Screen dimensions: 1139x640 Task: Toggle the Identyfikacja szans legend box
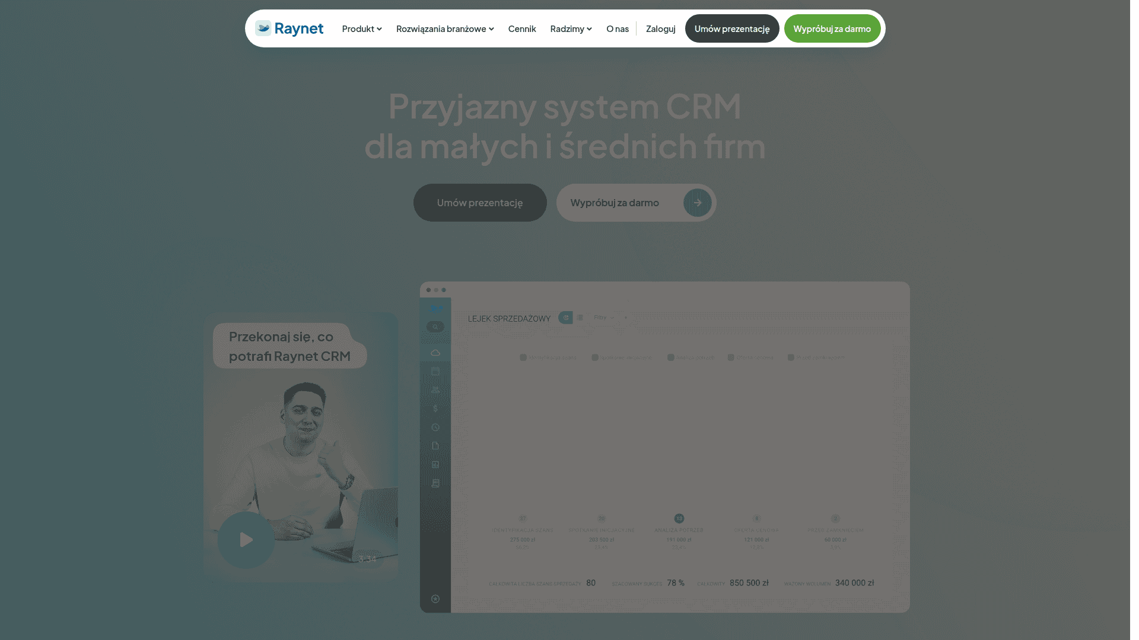pos(523,357)
